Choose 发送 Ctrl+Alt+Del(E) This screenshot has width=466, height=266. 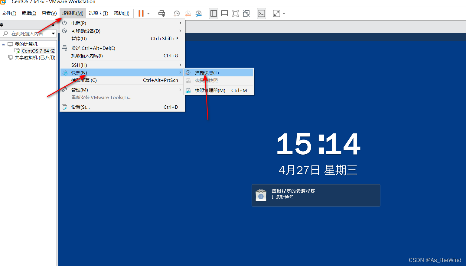coord(122,48)
